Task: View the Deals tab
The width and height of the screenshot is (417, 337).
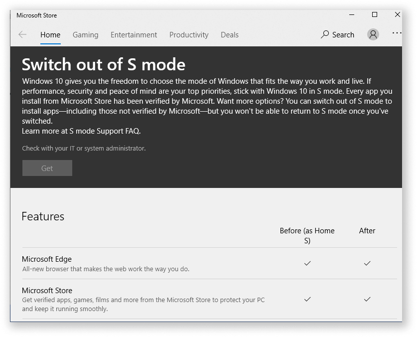Action: (230, 35)
